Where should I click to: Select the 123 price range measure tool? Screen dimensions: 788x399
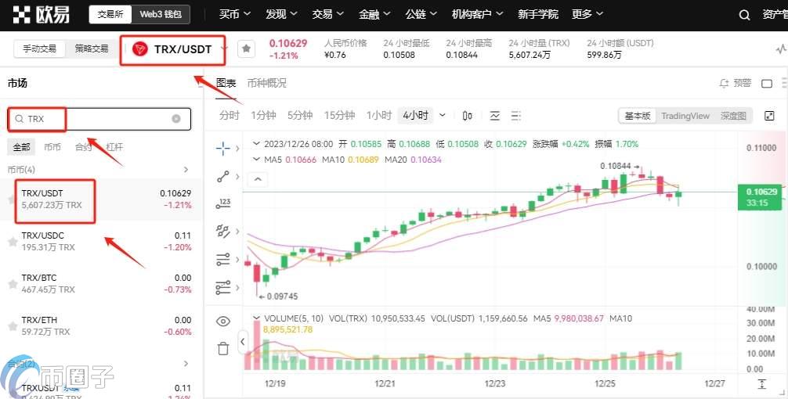click(222, 203)
